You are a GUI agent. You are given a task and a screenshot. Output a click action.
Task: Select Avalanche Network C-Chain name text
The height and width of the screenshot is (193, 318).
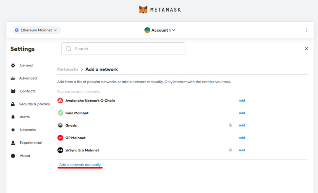click(x=90, y=101)
